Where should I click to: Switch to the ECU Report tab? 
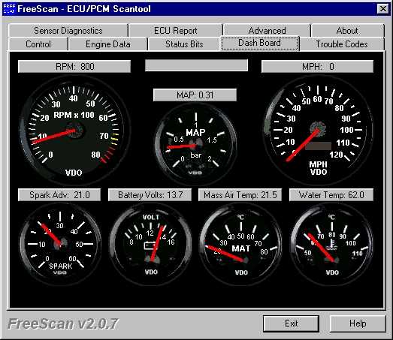pos(175,31)
